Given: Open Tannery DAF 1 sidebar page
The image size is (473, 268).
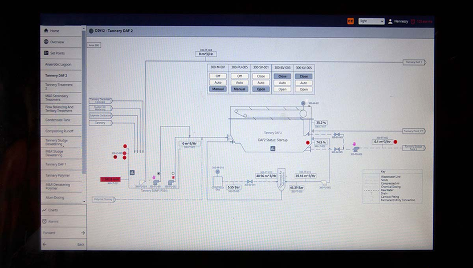Looking at the screenshot, I should point(61,164).
